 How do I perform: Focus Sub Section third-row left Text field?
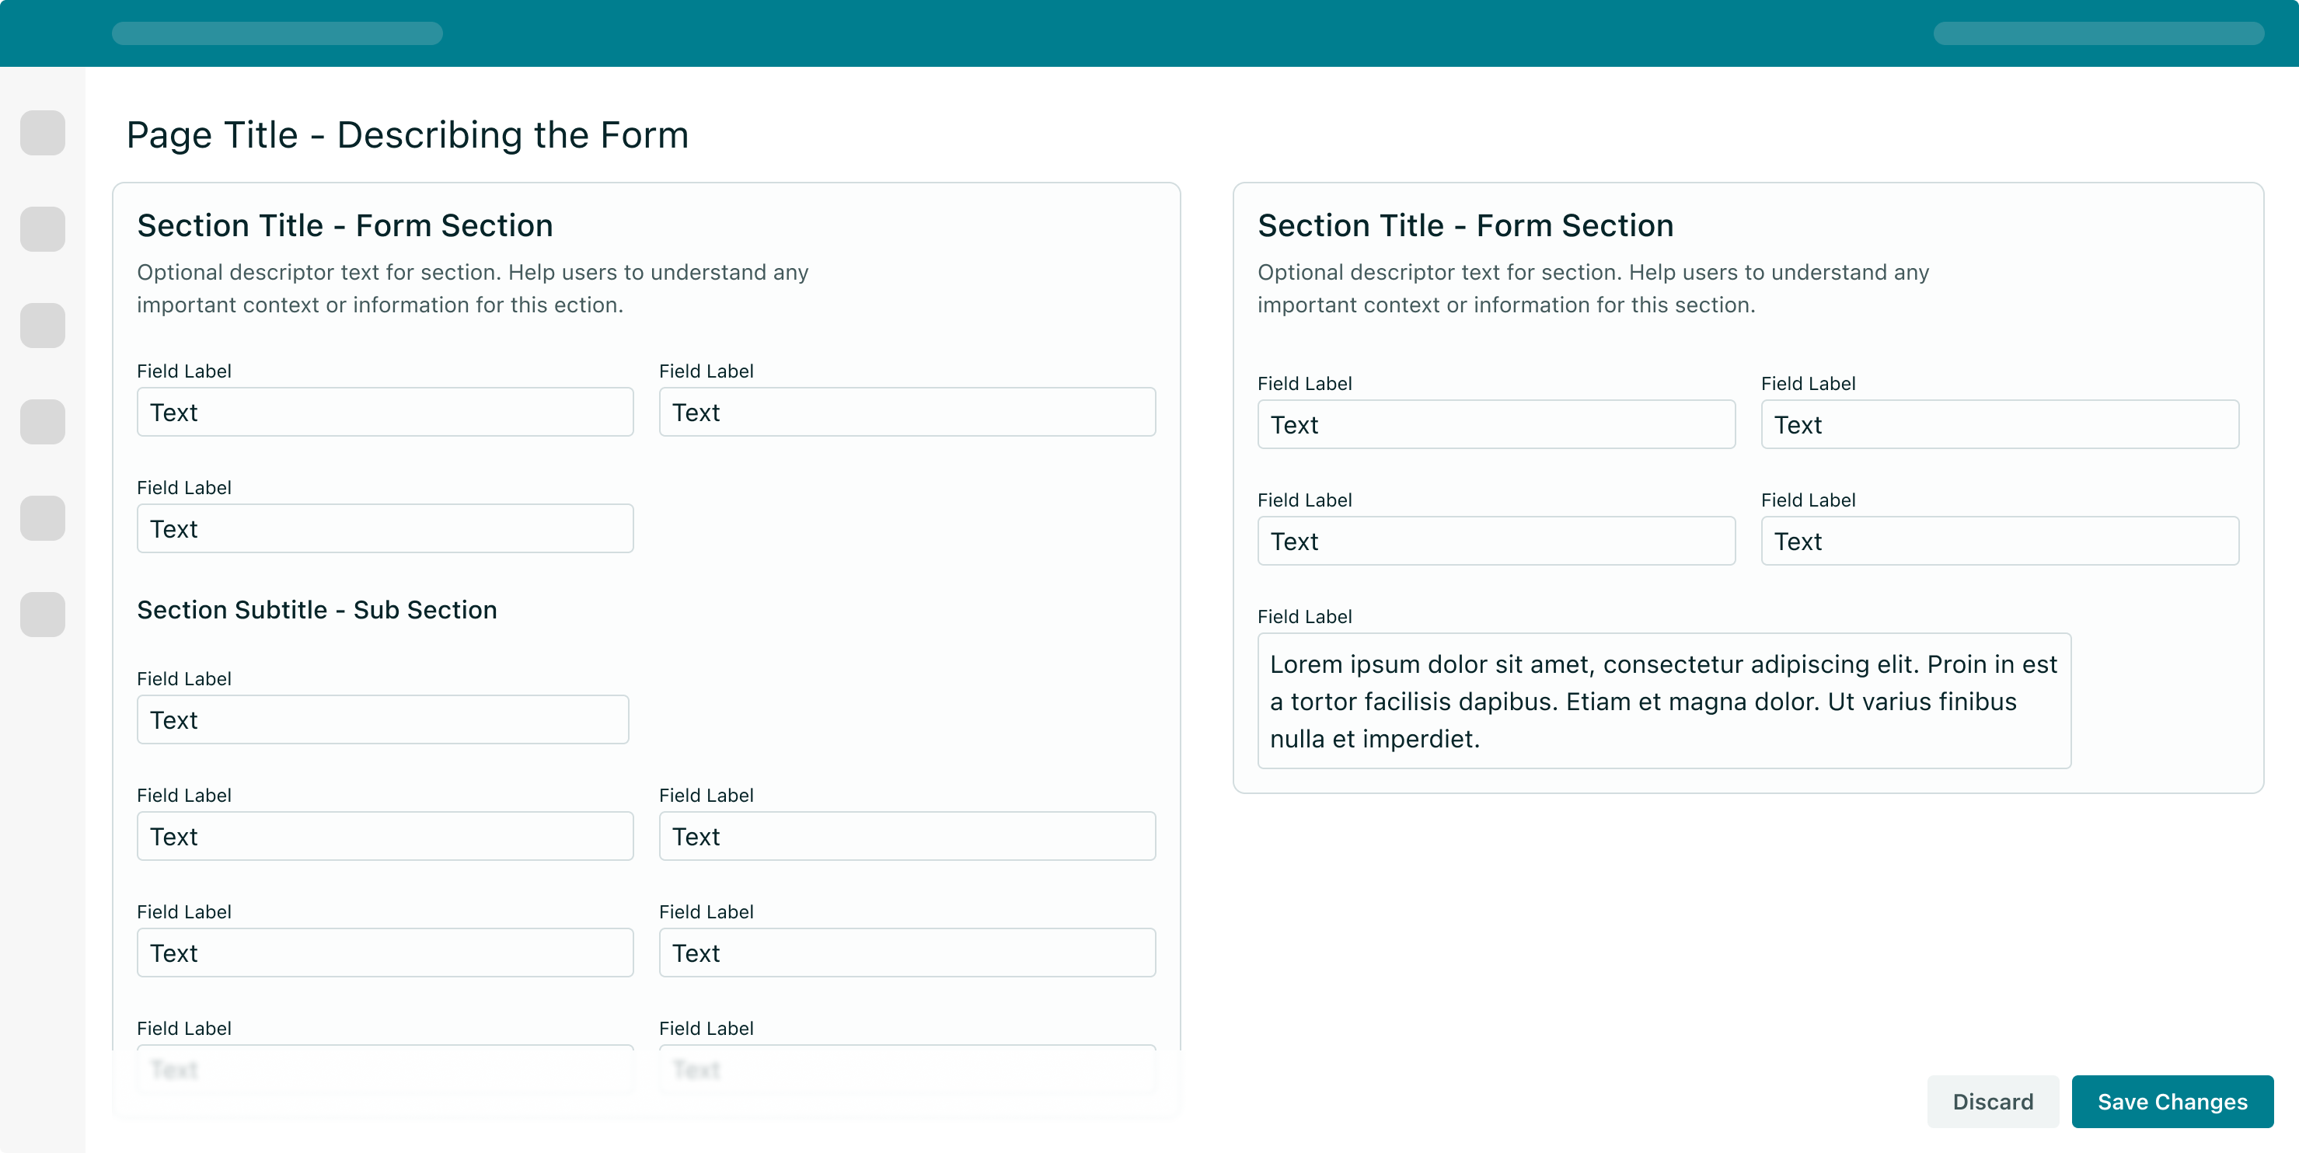click(x=385, y=953)
